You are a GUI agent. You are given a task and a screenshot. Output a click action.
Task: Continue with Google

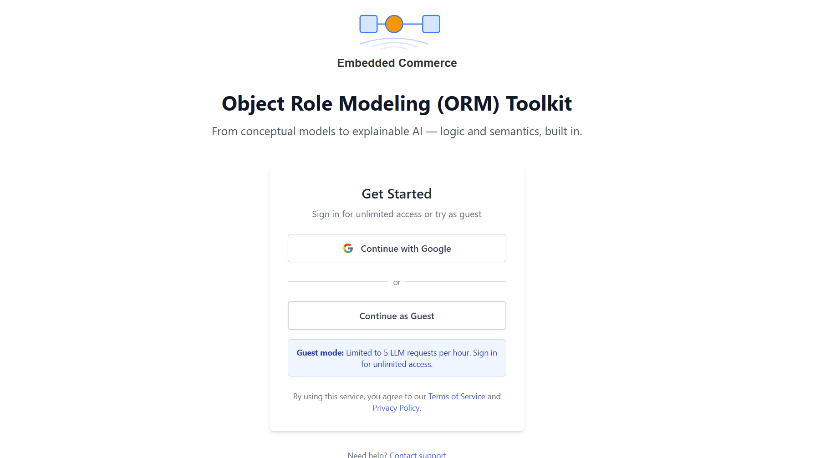point(397,248)
